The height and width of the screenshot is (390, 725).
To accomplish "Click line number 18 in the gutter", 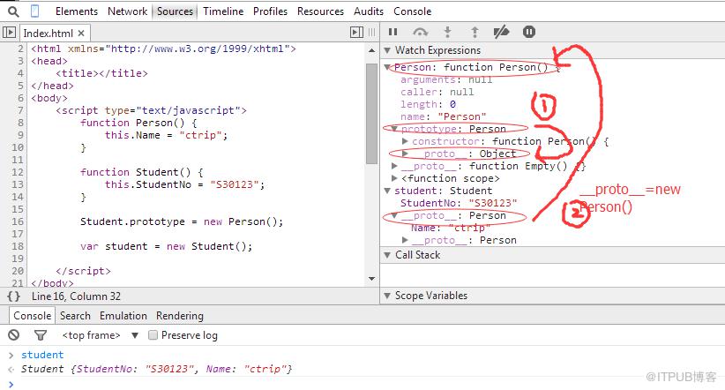I will tap(18, 246).
